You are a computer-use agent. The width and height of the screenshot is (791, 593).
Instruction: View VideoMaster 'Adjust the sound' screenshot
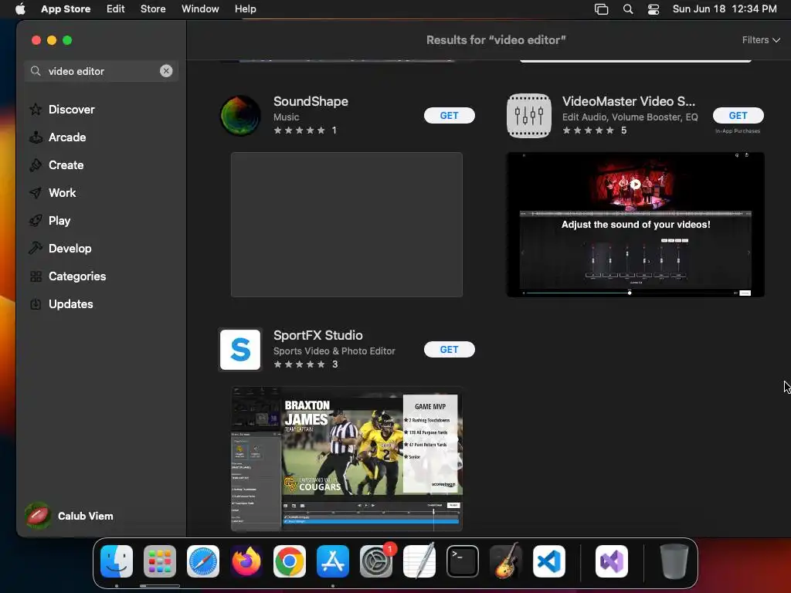(635, 225)
